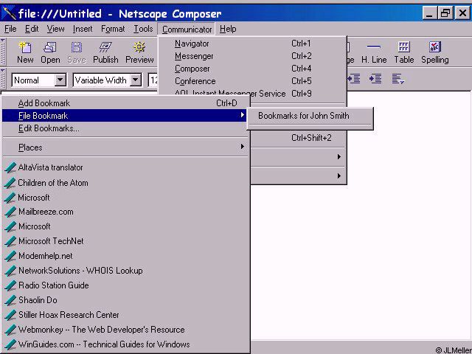Open the font size combo box
This screenshot has width=472, height=354.
pos(153,80)
